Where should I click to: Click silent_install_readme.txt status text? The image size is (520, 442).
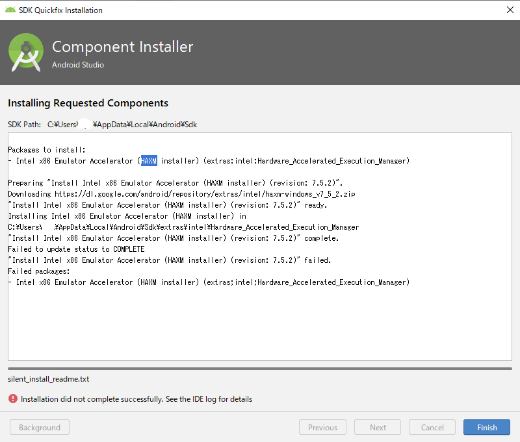48,379
